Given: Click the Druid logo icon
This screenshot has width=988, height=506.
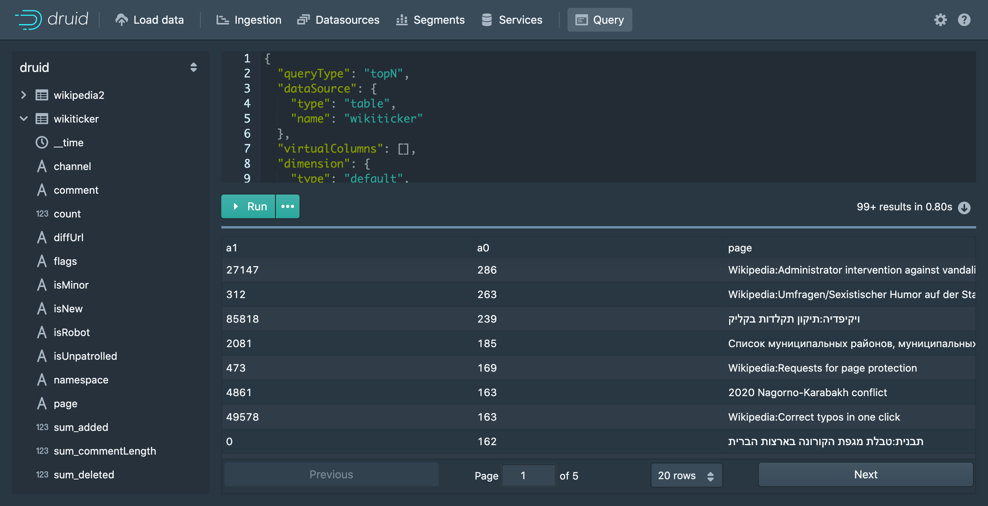Looking at the screenshot, I should (x=28, y=19).
